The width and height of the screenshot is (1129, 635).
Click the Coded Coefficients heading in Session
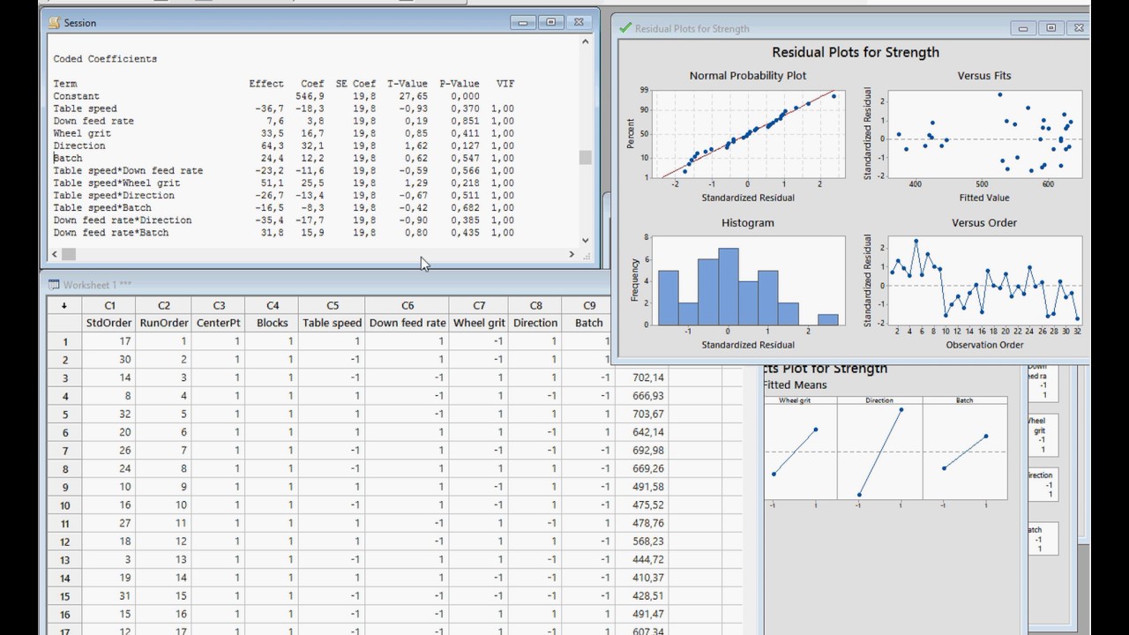point(105,59)
